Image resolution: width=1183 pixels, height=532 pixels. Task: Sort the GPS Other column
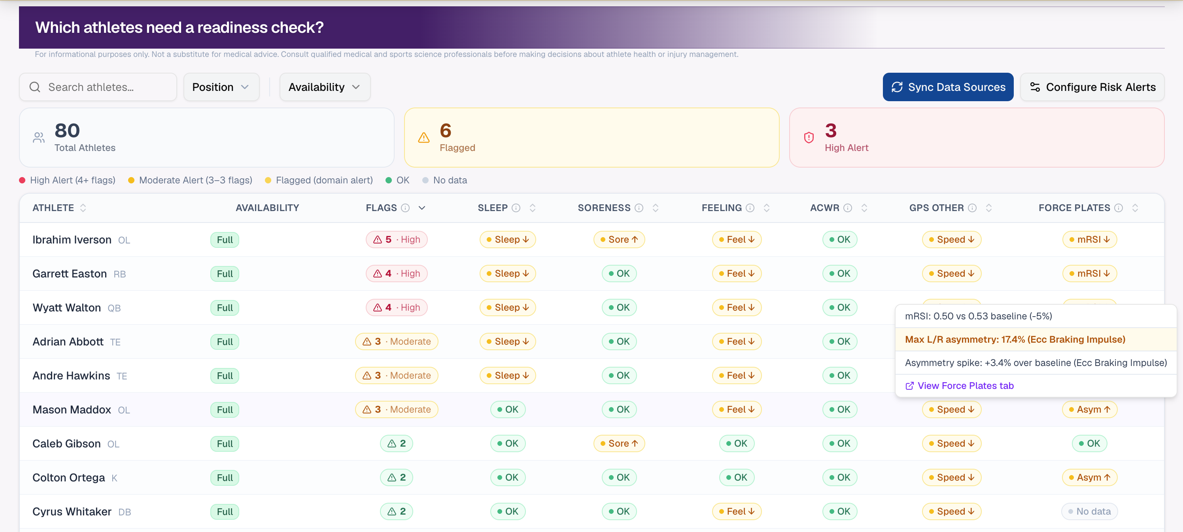(989, 208)
